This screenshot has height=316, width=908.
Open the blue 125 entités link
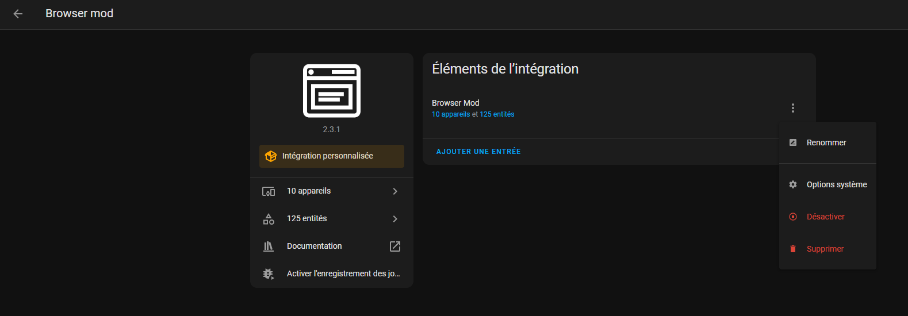497,114
